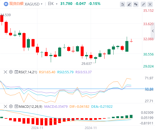
Task: Click the MACD:0.35479 value
Action: coord(56,107)
